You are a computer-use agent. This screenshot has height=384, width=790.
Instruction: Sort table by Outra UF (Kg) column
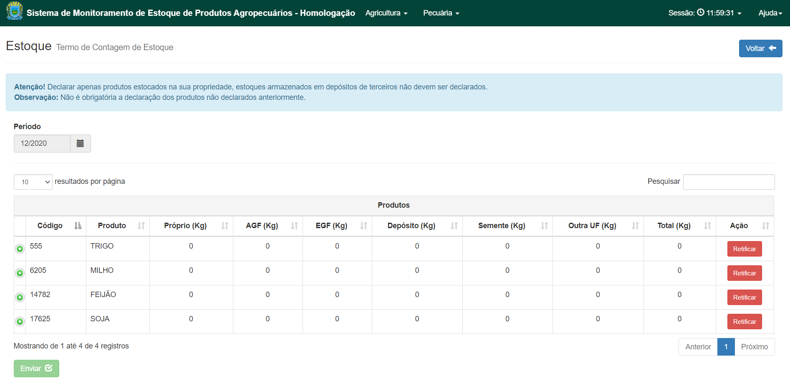(598, 226)
